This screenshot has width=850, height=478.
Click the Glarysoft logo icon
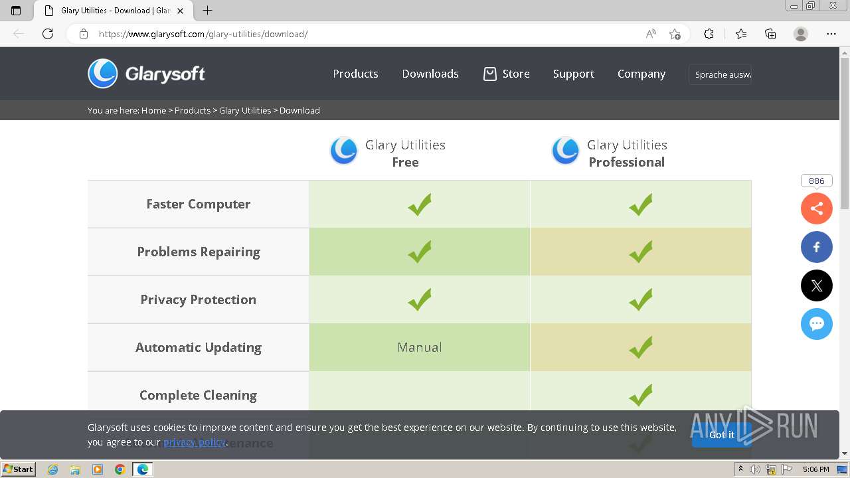[x=103, y=74]
